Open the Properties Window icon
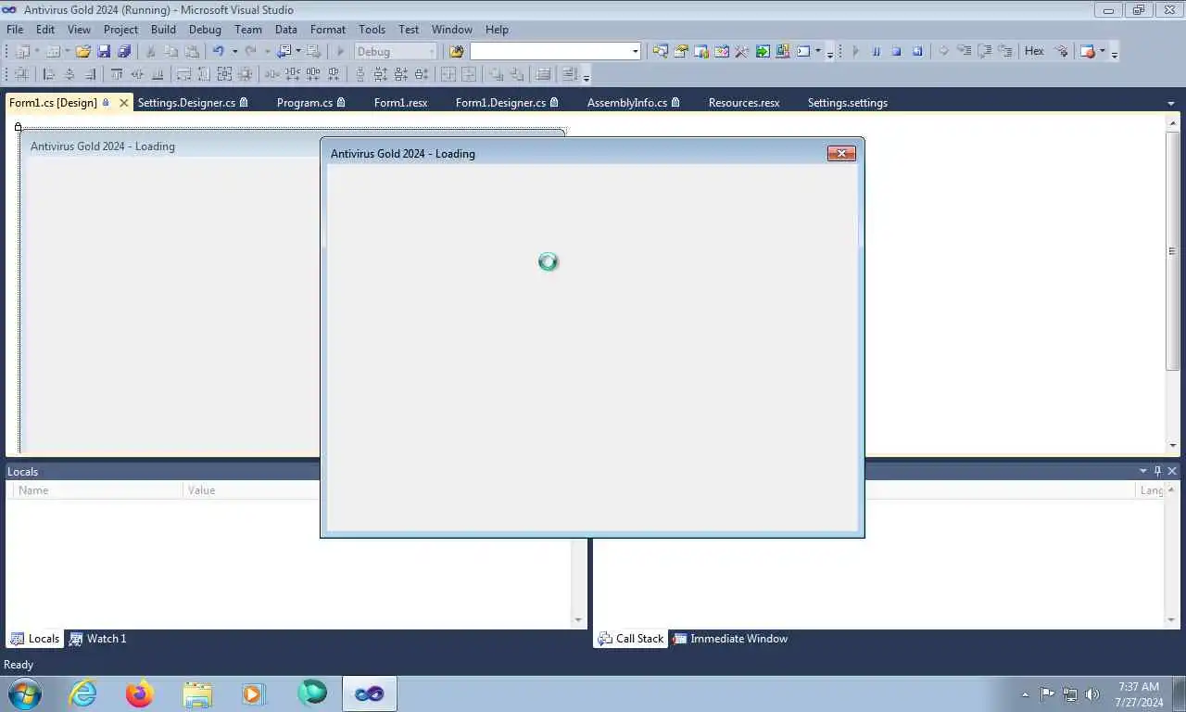The image size is (1186, 712). (681, 51)
